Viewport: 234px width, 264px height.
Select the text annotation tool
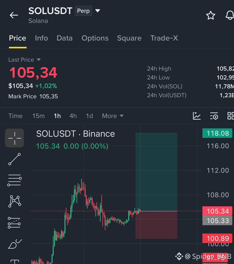click(x=15, y=262)
